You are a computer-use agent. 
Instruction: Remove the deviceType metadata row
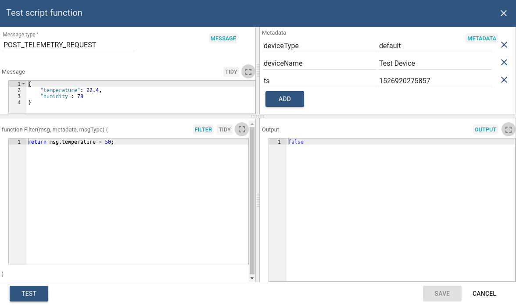coord(504,45)
